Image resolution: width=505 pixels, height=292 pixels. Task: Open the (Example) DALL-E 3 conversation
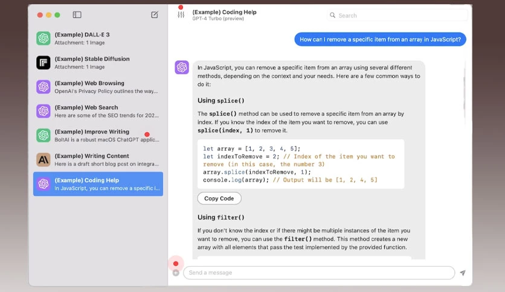click(98, 38)
